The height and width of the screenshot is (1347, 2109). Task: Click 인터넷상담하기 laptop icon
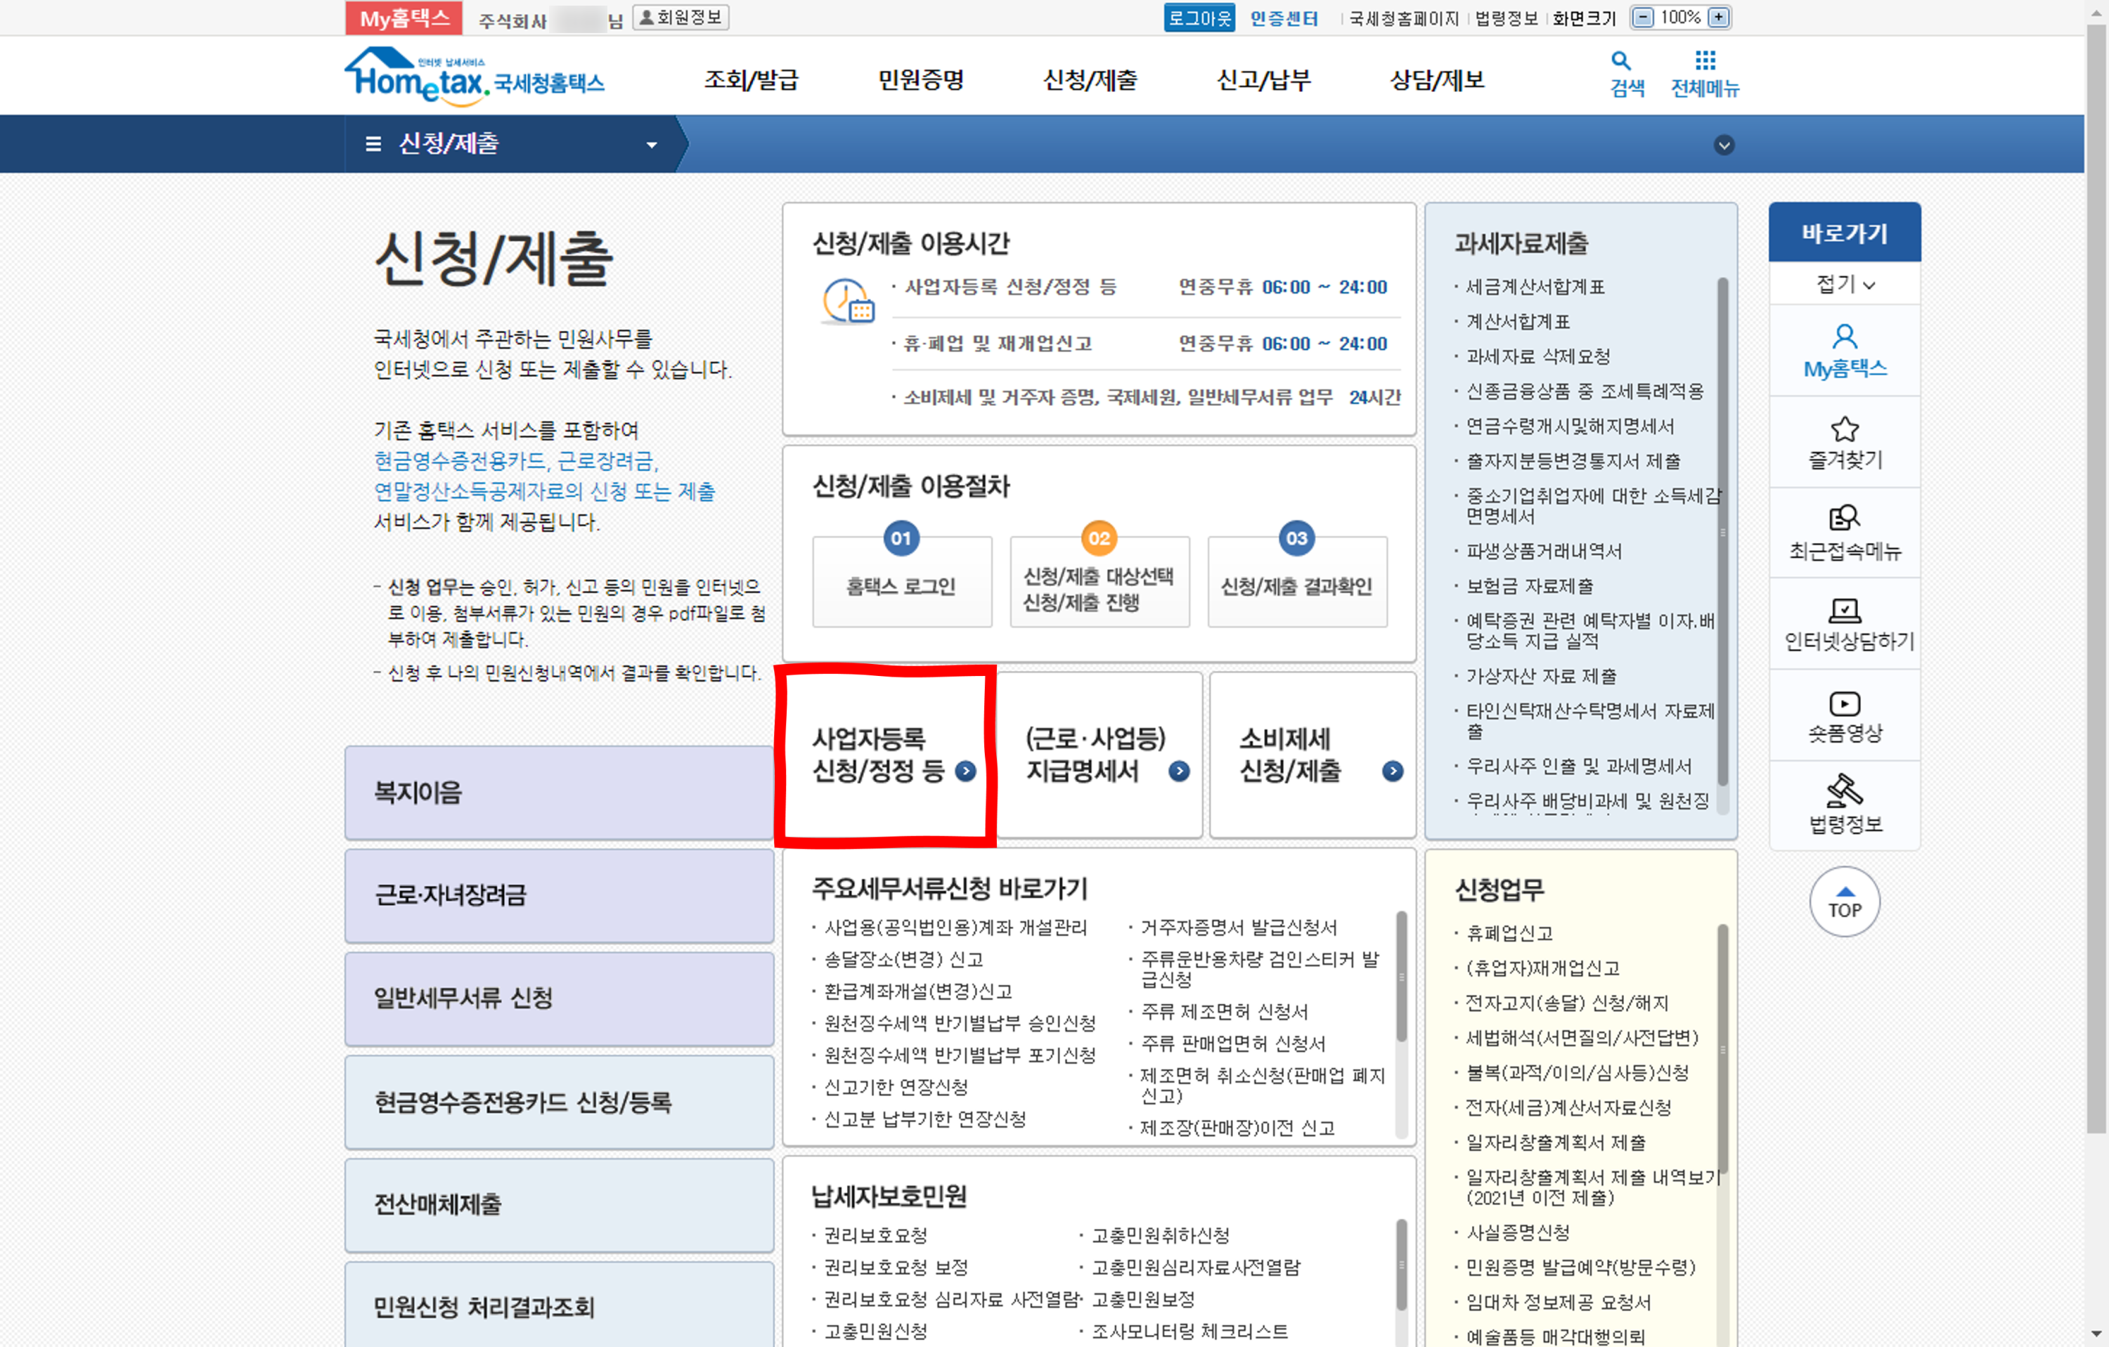coord(1844,610)
